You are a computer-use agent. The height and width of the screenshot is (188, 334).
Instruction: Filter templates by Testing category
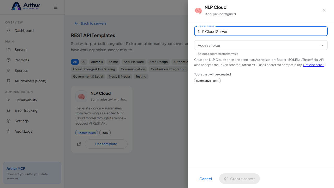[141, 77]
